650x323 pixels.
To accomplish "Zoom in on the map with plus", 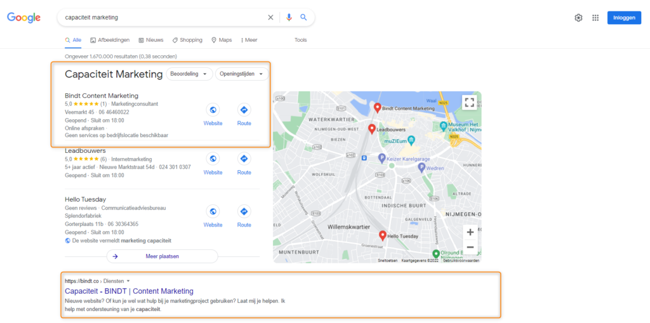I will point(470,232).
